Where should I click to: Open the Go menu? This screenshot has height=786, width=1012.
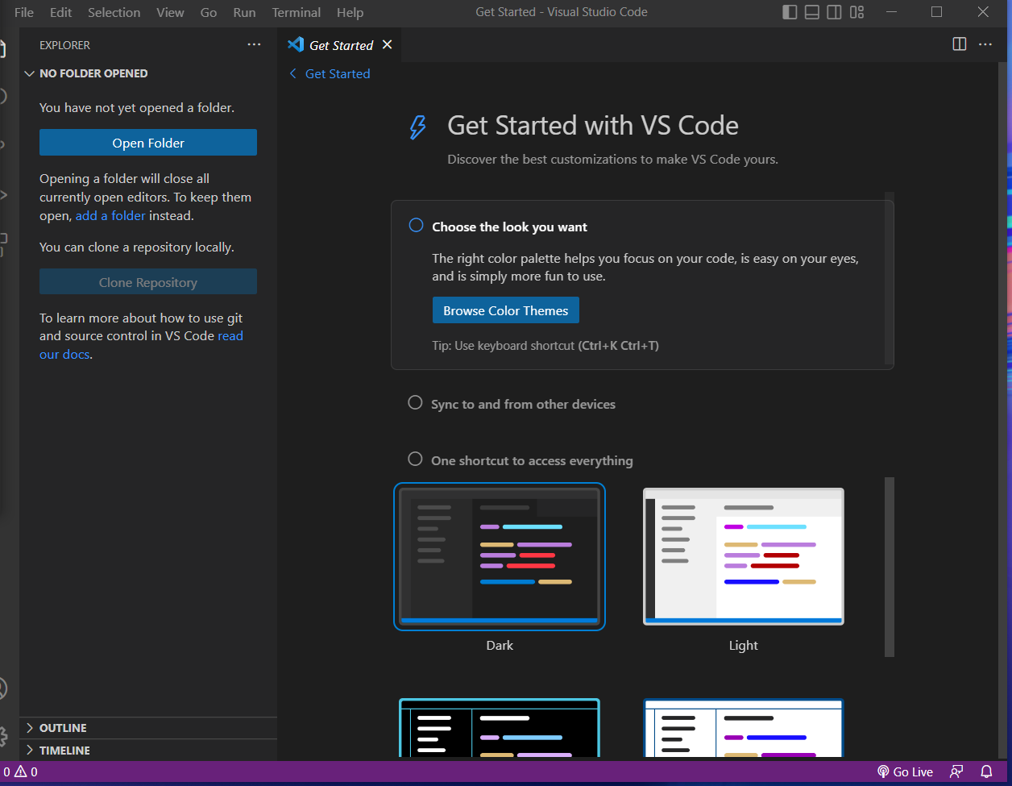point(209,12)
